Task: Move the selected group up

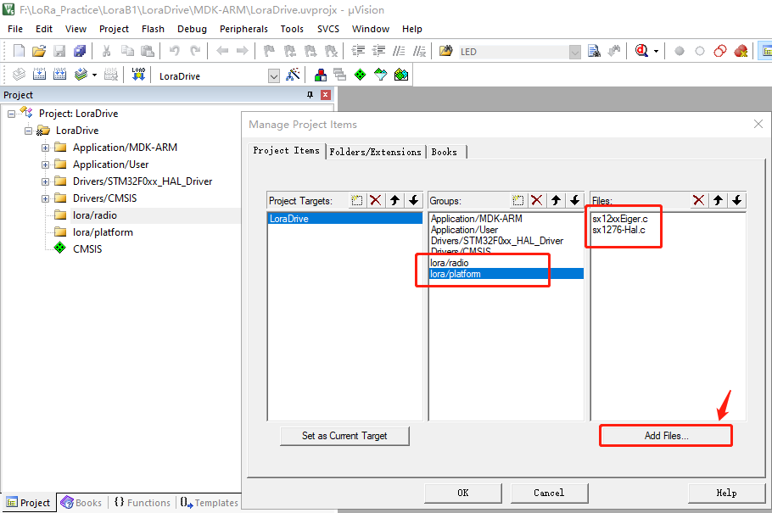Action: [556, 200]
